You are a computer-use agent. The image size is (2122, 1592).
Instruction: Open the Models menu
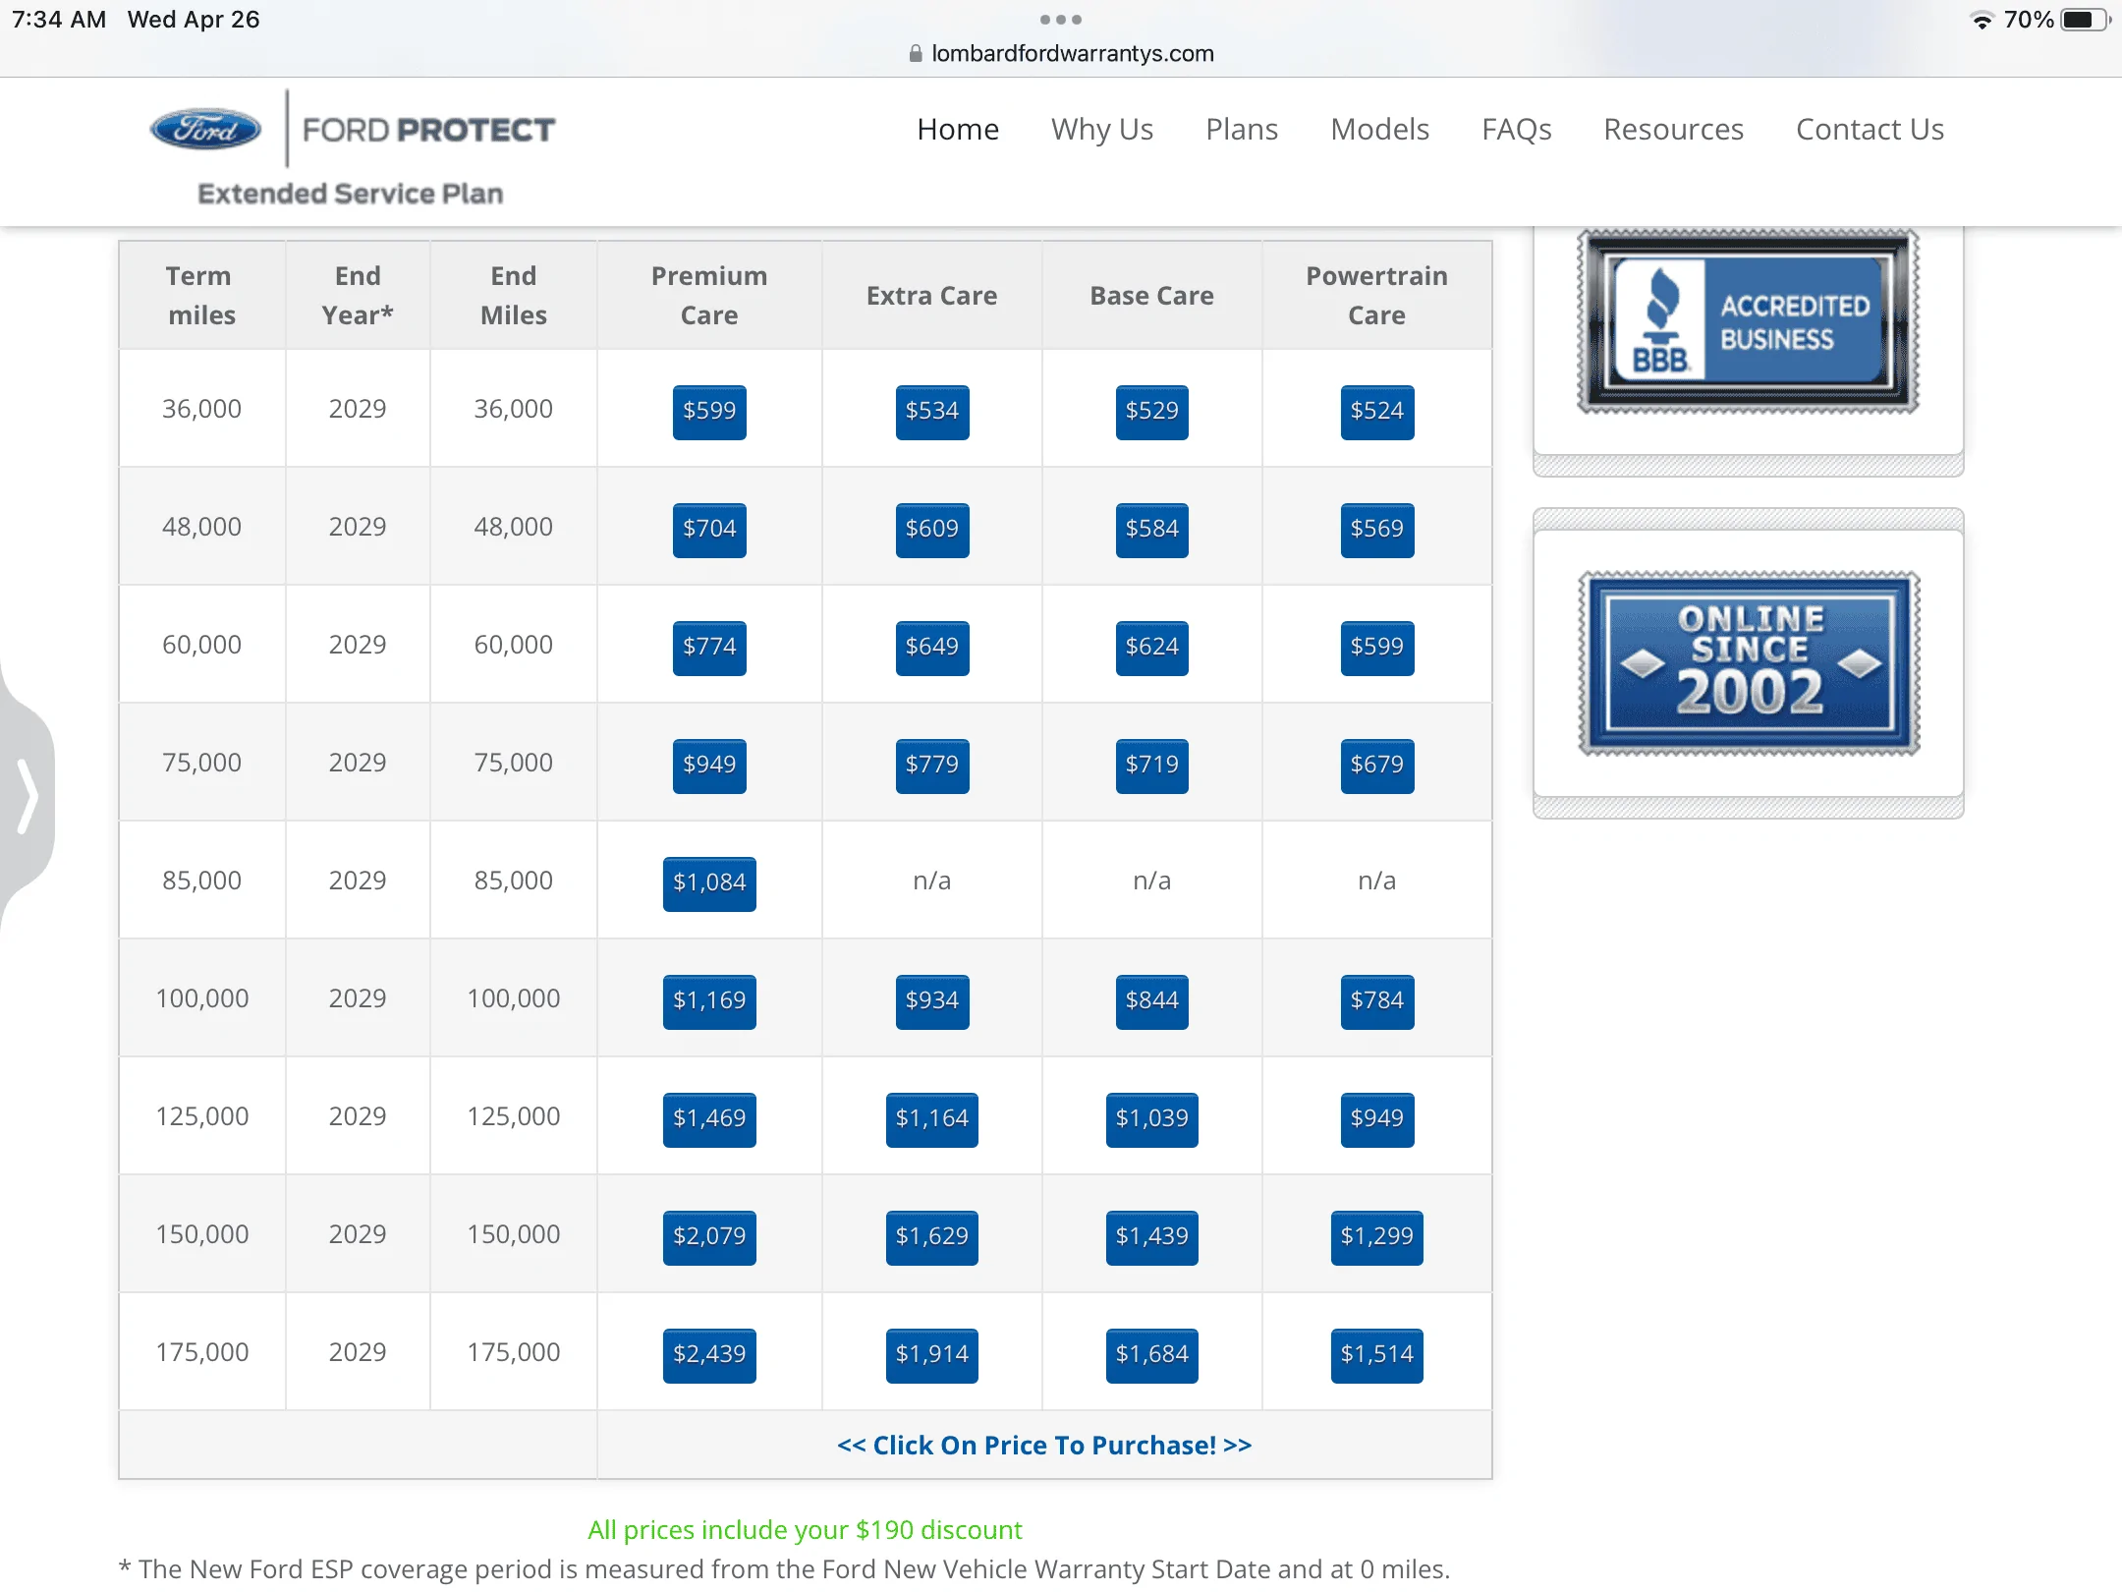(1379, 129)
